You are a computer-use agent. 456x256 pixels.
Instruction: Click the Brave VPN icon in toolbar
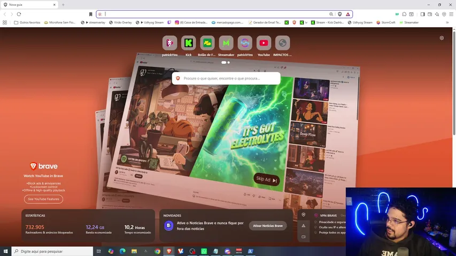point(444,14)
